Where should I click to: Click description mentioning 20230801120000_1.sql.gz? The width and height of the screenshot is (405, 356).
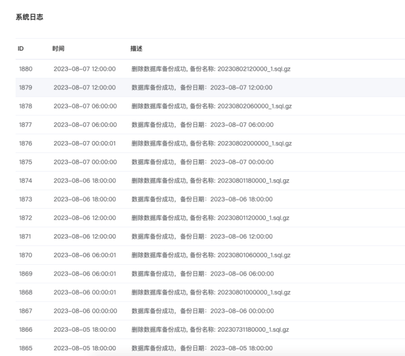[x=211, y=218]
